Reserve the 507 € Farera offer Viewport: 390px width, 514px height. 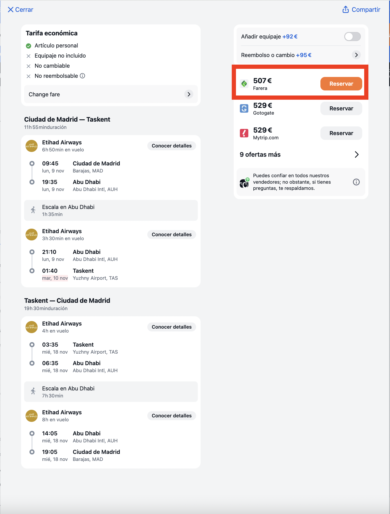(x=341, y=84)
